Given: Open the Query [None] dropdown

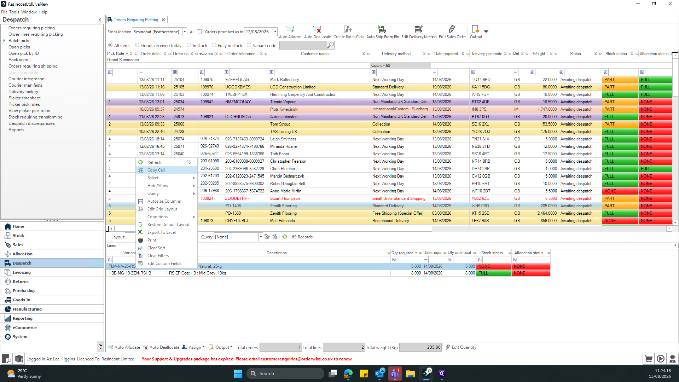Looking at the screenshot, I should click(x=261, y=237).
